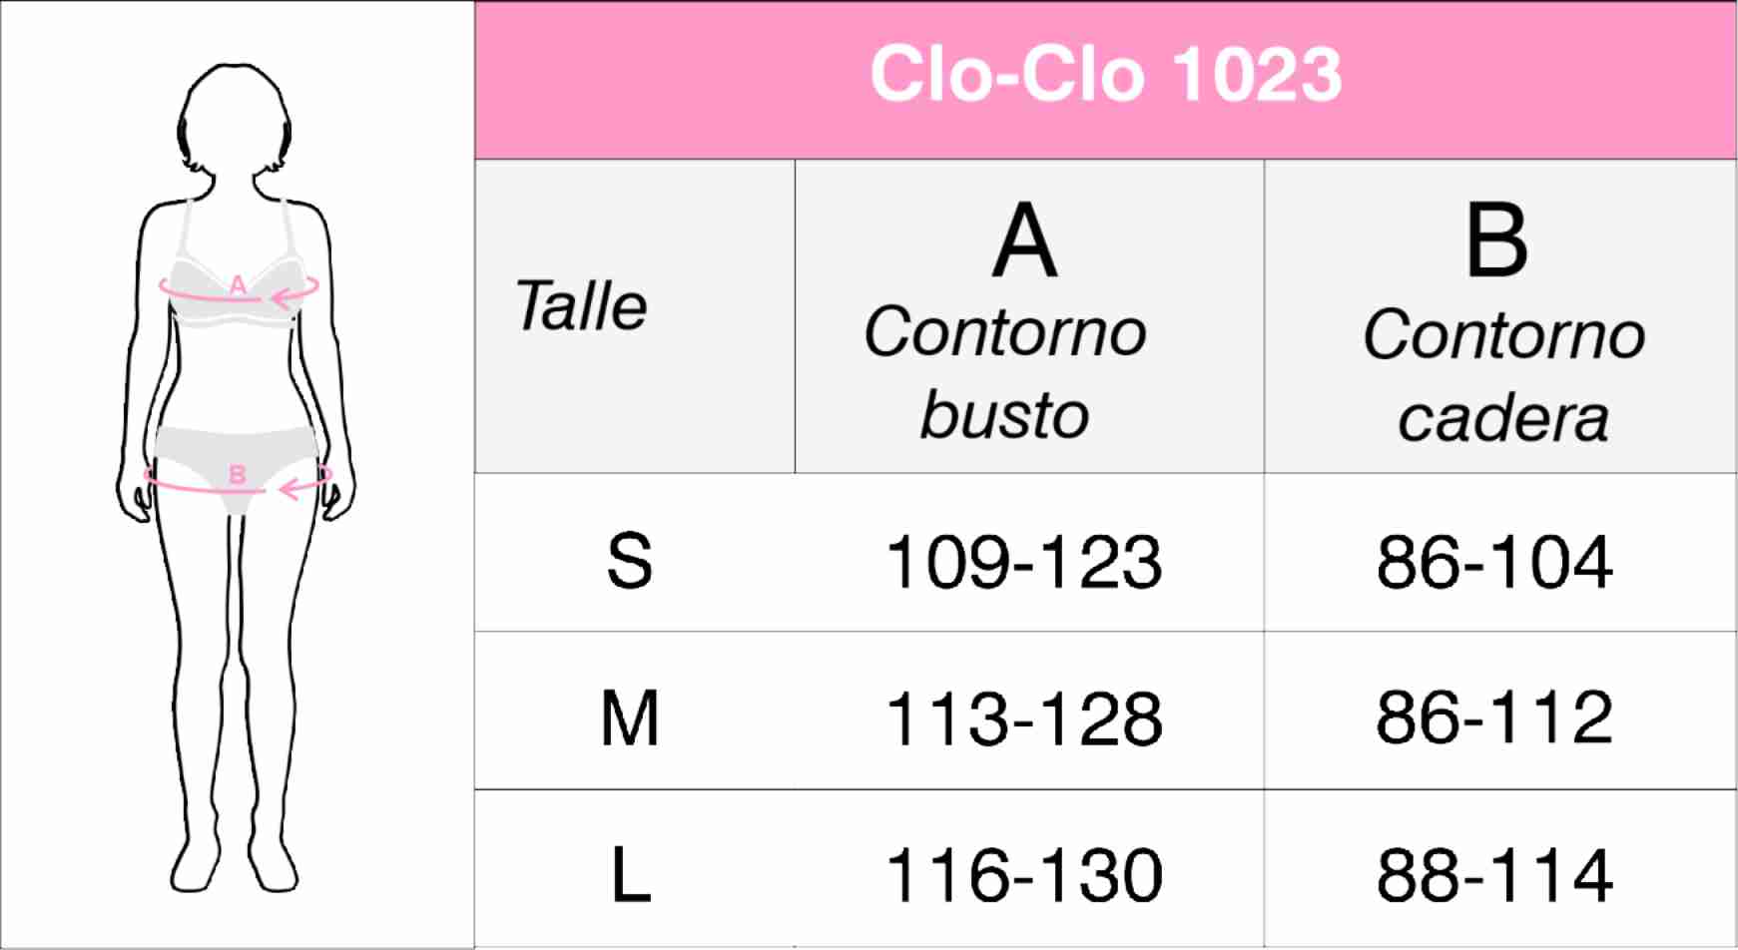Click the Contorno busto header text
This screenshot has width=1738, height=950.
tap(1005, 373)
